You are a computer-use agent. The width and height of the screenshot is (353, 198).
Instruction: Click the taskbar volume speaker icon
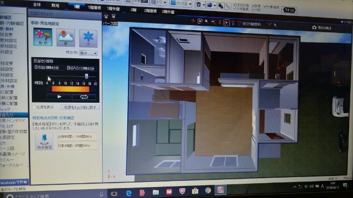pyautogui.click(x=312, y=186)
